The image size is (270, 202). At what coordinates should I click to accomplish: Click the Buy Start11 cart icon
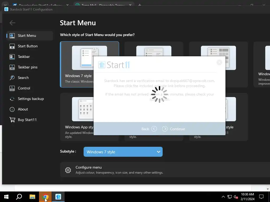[12, 120]
